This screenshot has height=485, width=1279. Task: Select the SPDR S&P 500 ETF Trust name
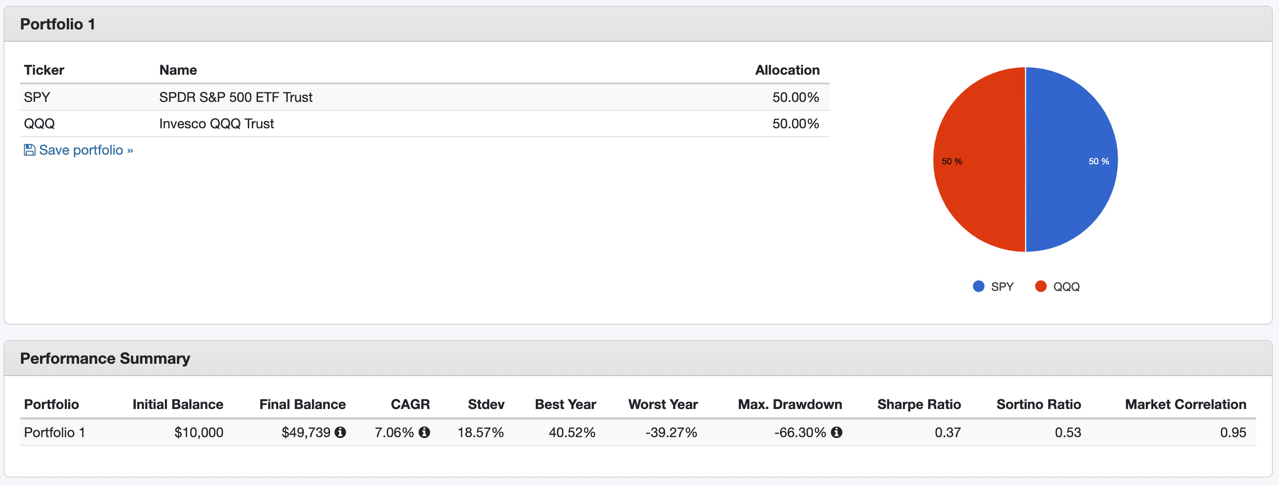click(x=236, y=97)
